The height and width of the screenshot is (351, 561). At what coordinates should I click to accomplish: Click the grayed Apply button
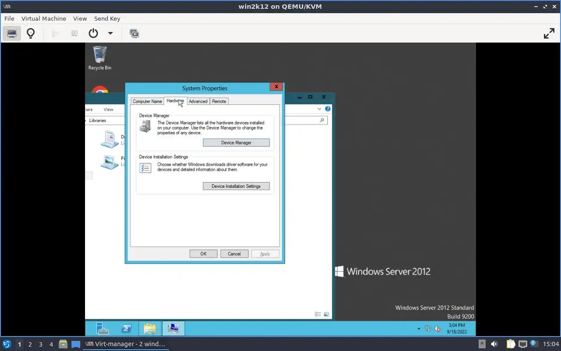(x=265, y=254)
